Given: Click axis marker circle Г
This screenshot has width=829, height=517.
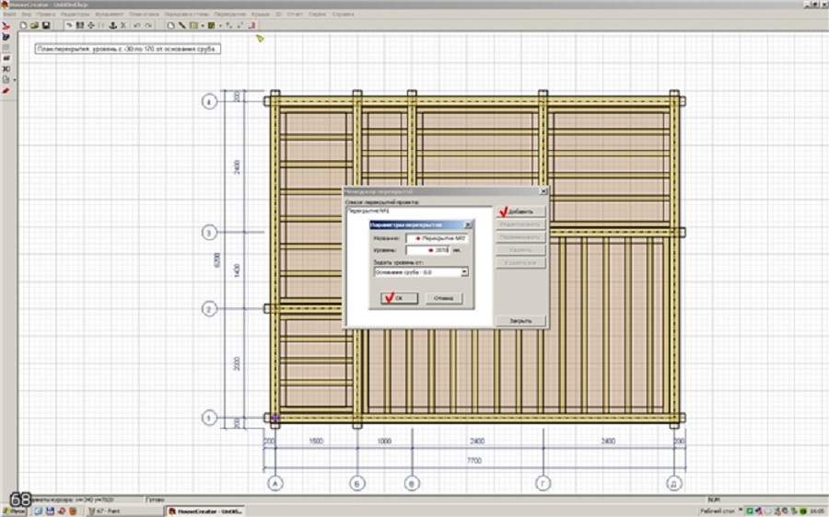Looking at the screenshot, I should pyautogui.click(x=543, y=483).
